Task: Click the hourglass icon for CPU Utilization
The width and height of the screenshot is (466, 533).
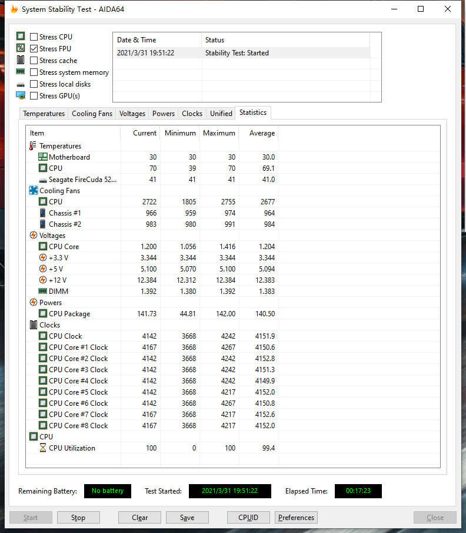Action: tap(42, 448)
